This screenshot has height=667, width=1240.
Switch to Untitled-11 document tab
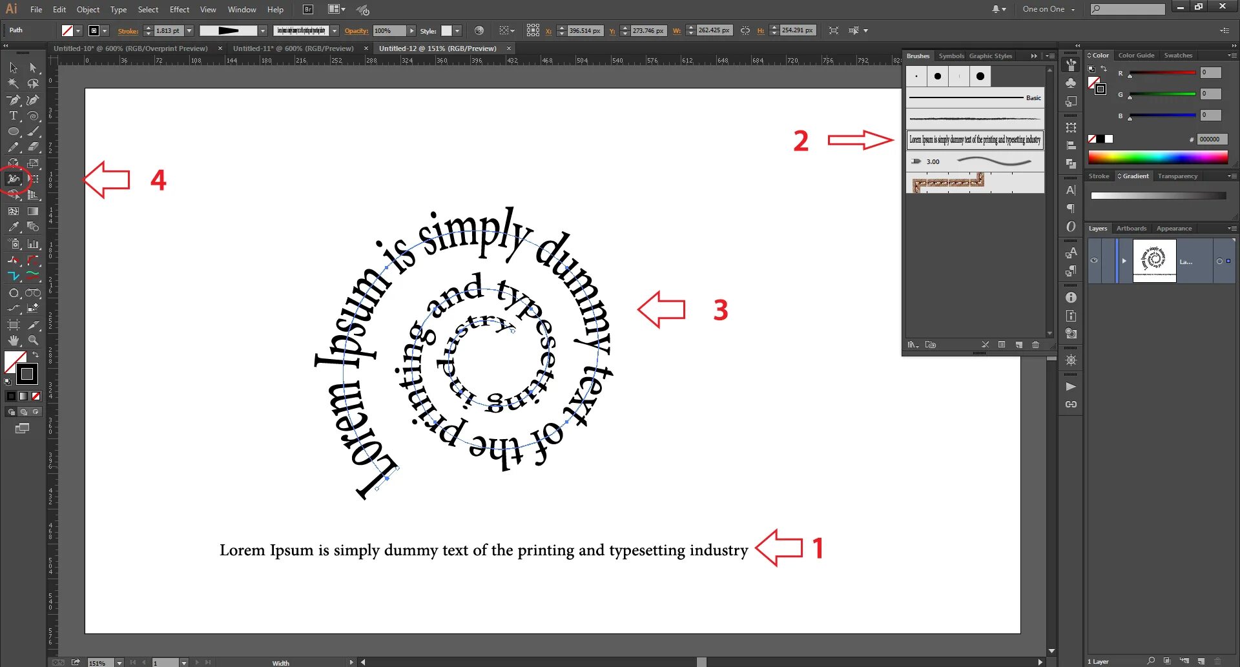point(293,48)
